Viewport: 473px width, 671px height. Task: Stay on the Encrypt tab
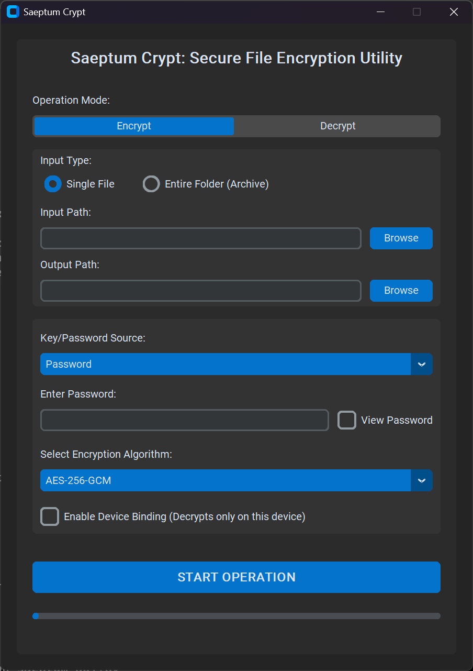click(x=133, y=126)
